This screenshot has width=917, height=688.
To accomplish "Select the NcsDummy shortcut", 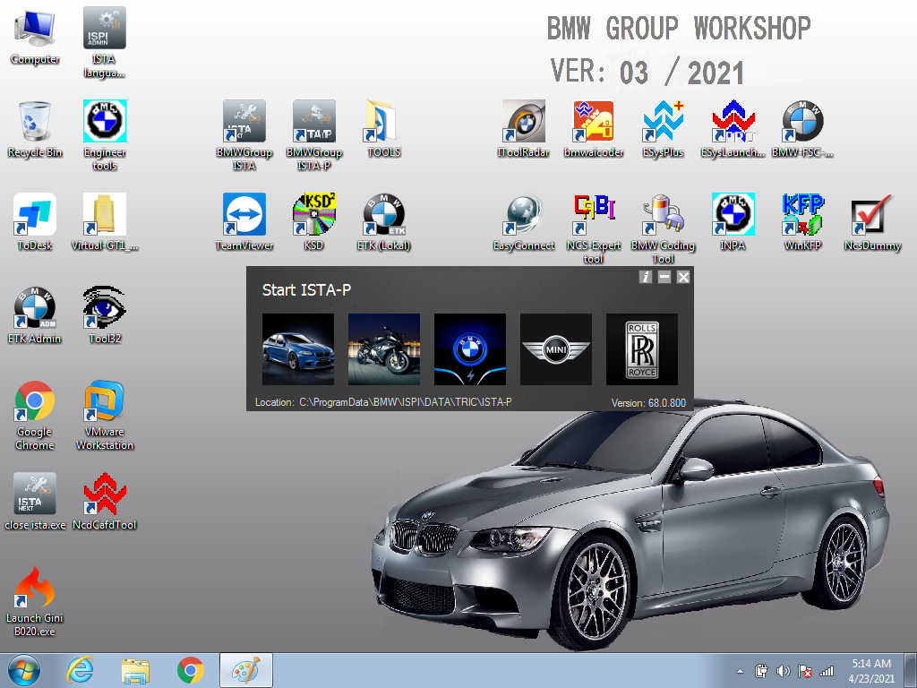I will click(872, 216).
